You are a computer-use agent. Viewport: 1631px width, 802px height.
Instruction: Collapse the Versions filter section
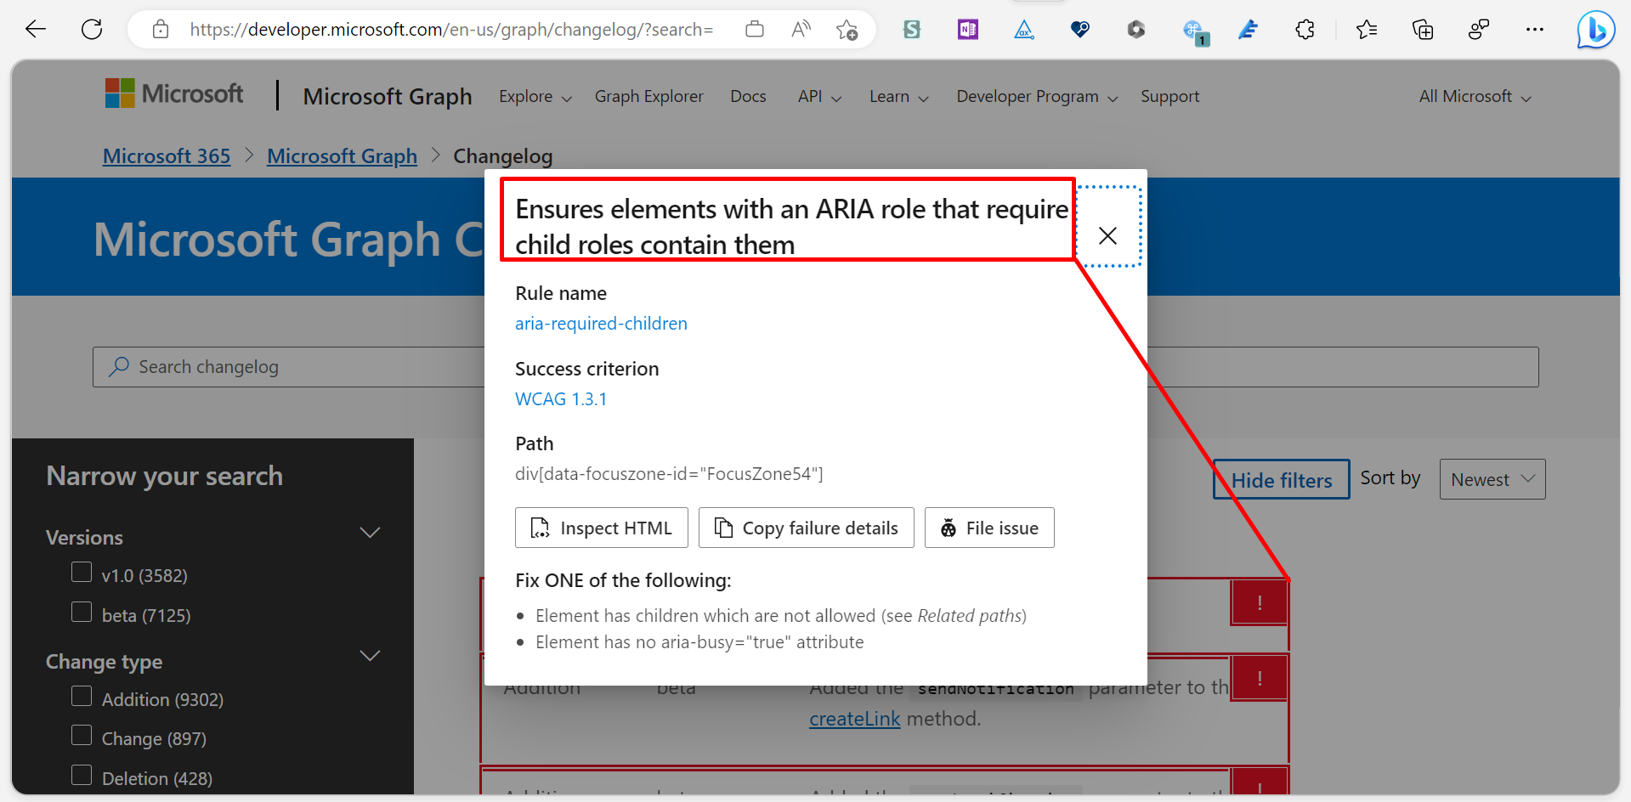coord(370,533)
